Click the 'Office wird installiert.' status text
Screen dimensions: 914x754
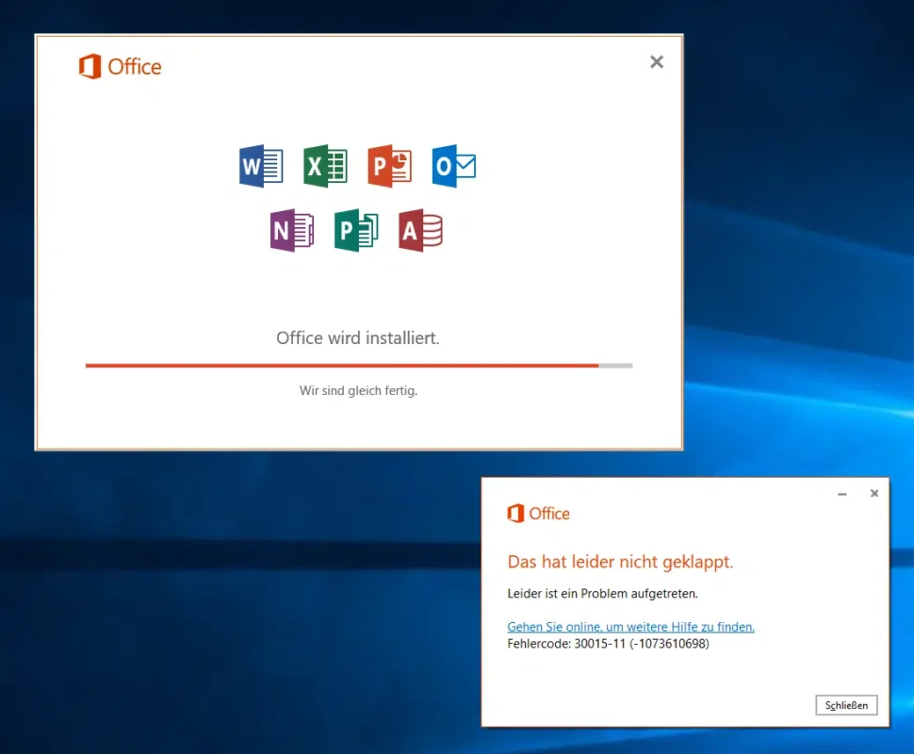tap(358, 337)
